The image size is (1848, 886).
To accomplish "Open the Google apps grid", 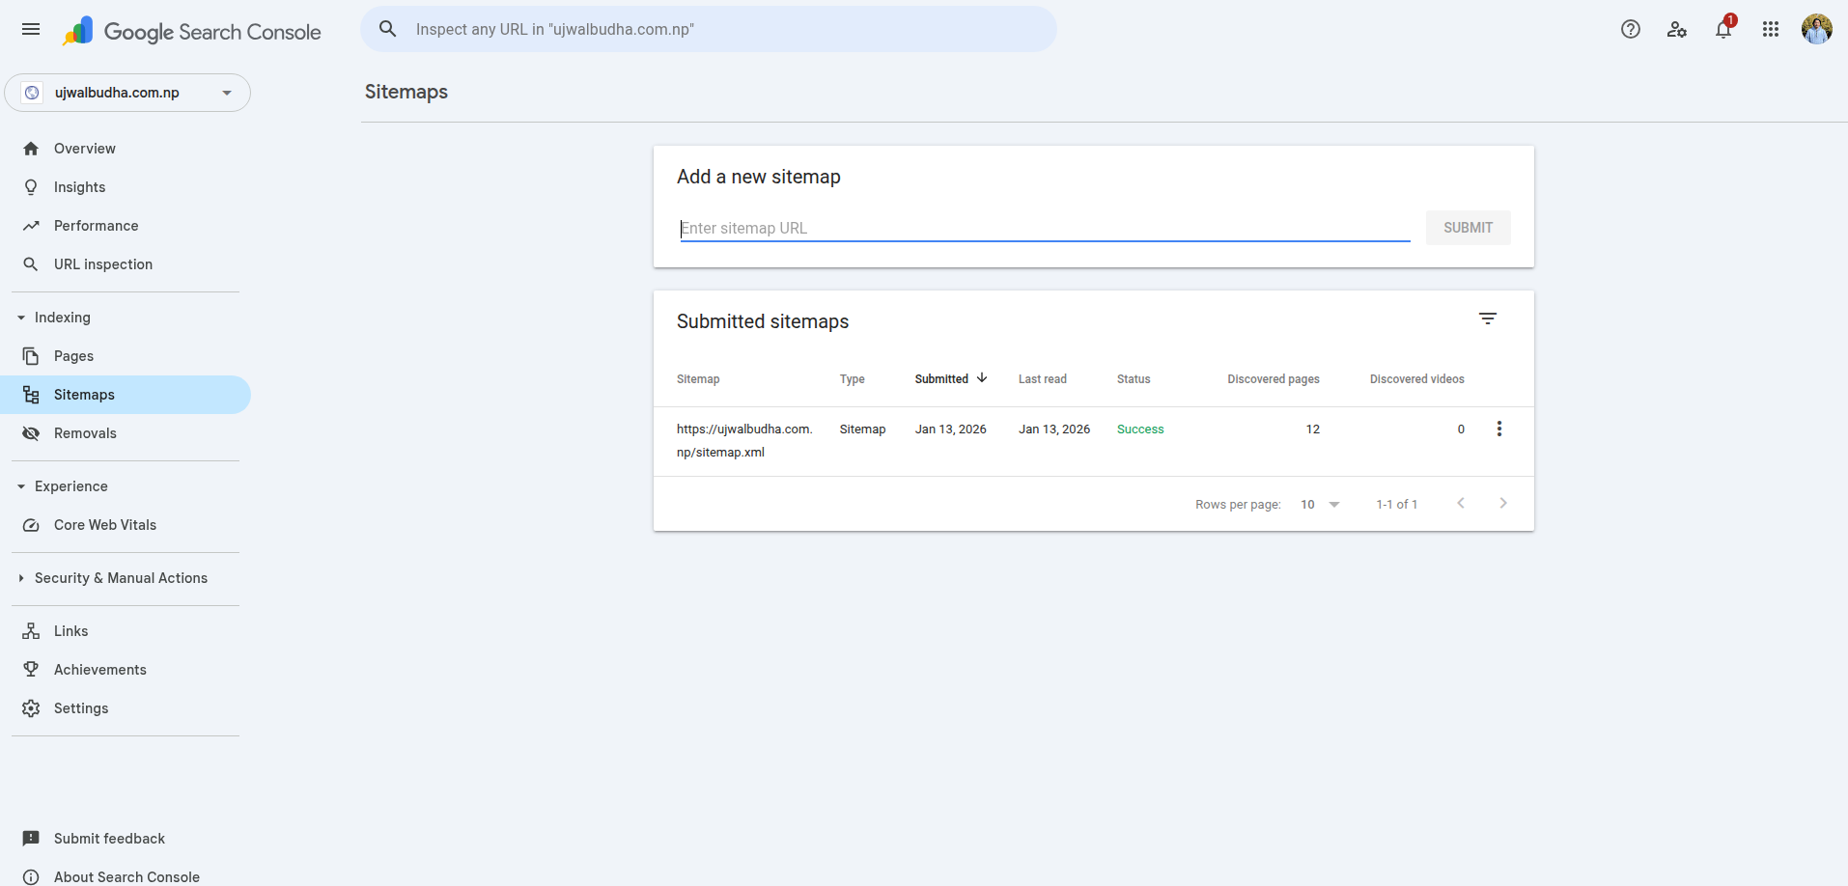I will click(1770, 29).
